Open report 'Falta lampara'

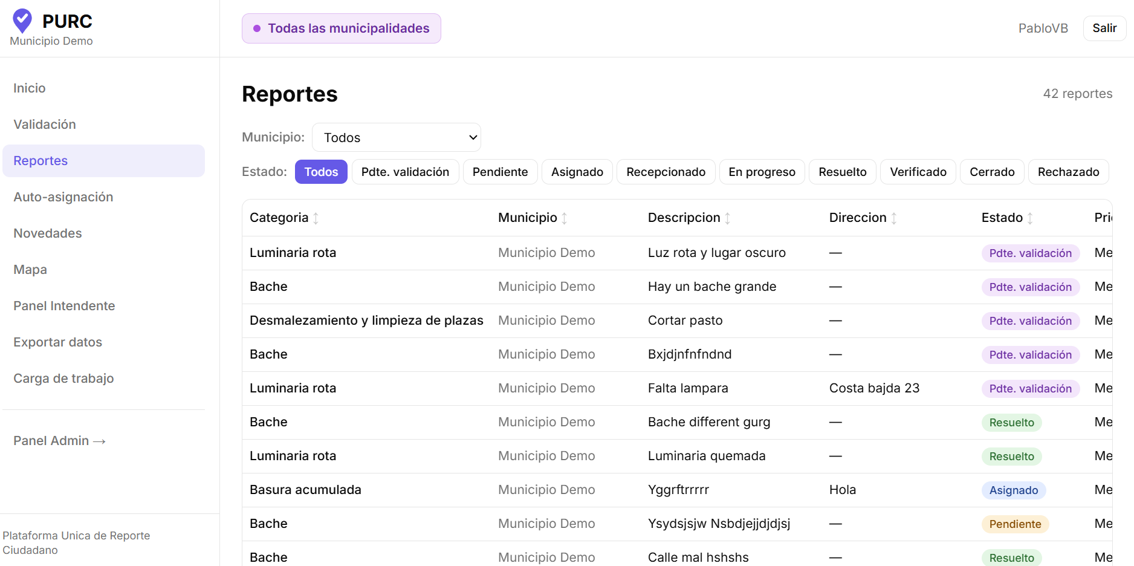coord(688,388)
